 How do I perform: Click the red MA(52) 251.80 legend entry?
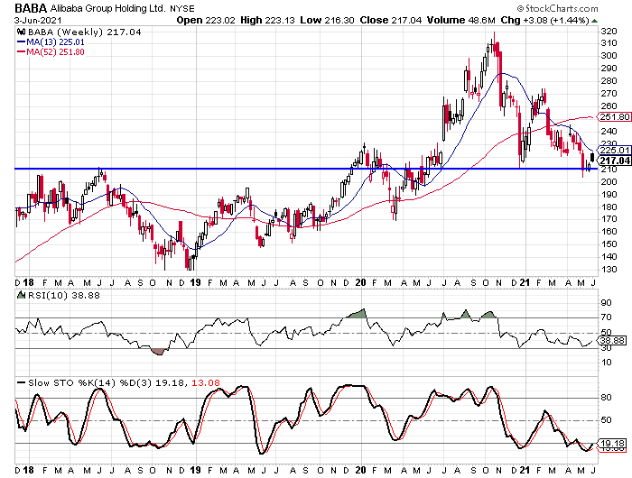click(x=51, y=52)
